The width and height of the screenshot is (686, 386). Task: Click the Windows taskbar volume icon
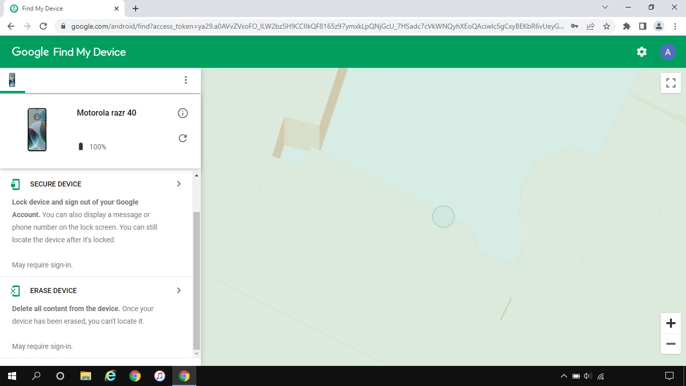click(x=587, y=375)
